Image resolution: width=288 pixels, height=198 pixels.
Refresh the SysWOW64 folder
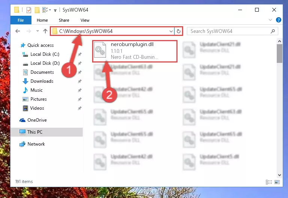[x=179, y=31]
